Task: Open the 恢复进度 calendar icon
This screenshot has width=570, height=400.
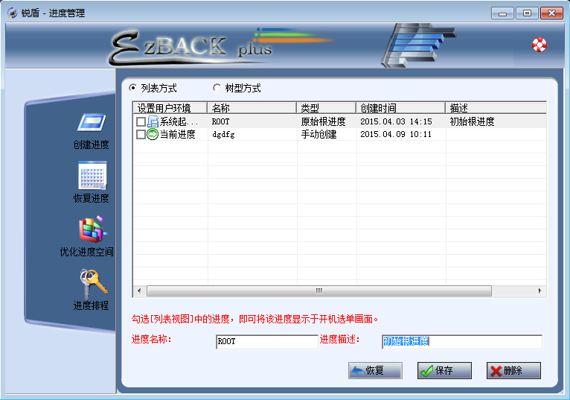Action: click(x=92, y=175)
